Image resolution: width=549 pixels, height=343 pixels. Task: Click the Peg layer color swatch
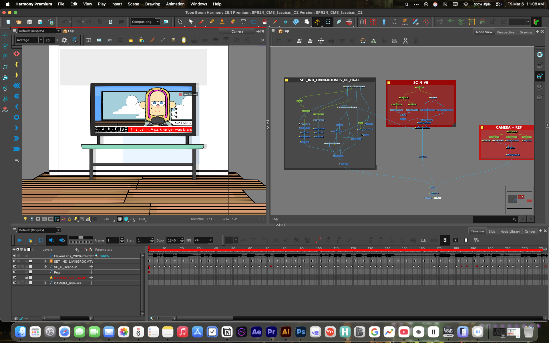[31, 272]
